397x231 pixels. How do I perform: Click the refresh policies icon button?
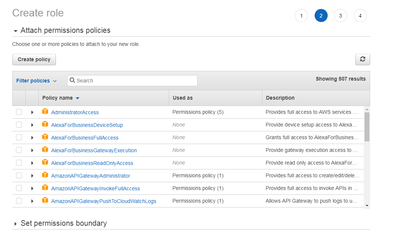362,59
